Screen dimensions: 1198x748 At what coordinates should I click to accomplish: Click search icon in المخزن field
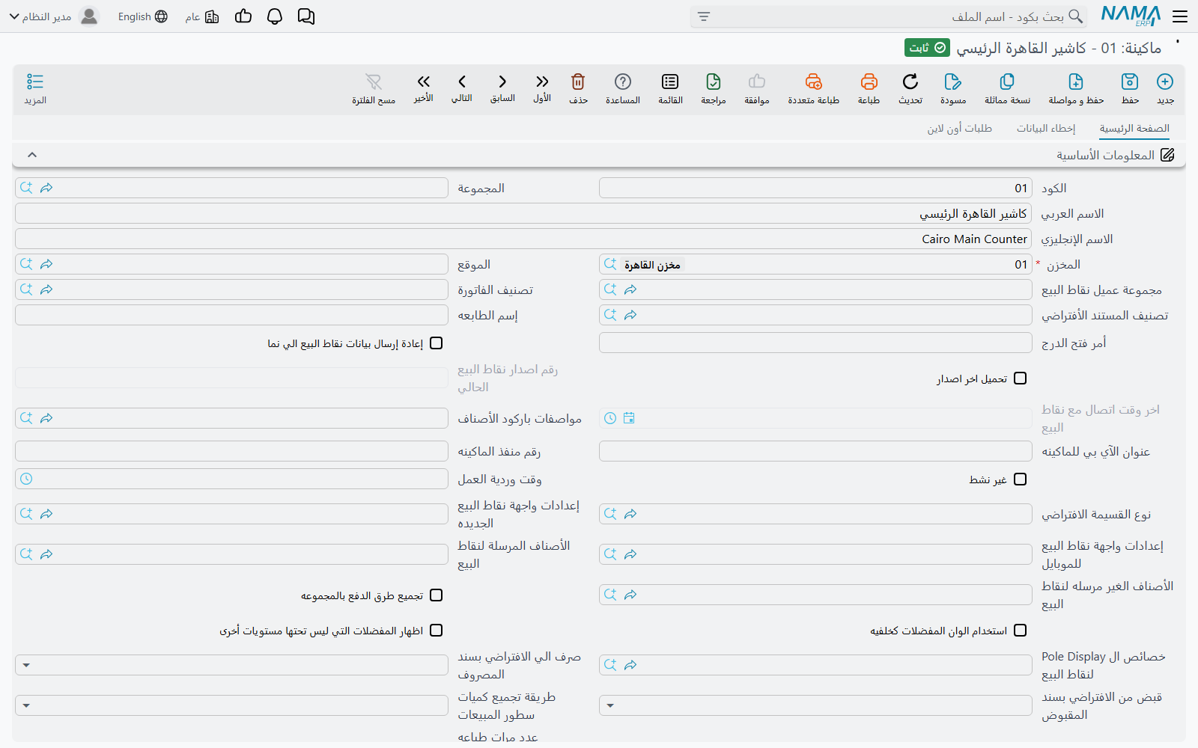(x=610, y=264)
